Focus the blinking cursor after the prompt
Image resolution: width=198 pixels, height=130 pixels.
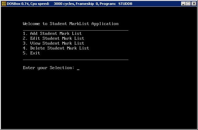point(78,69)
